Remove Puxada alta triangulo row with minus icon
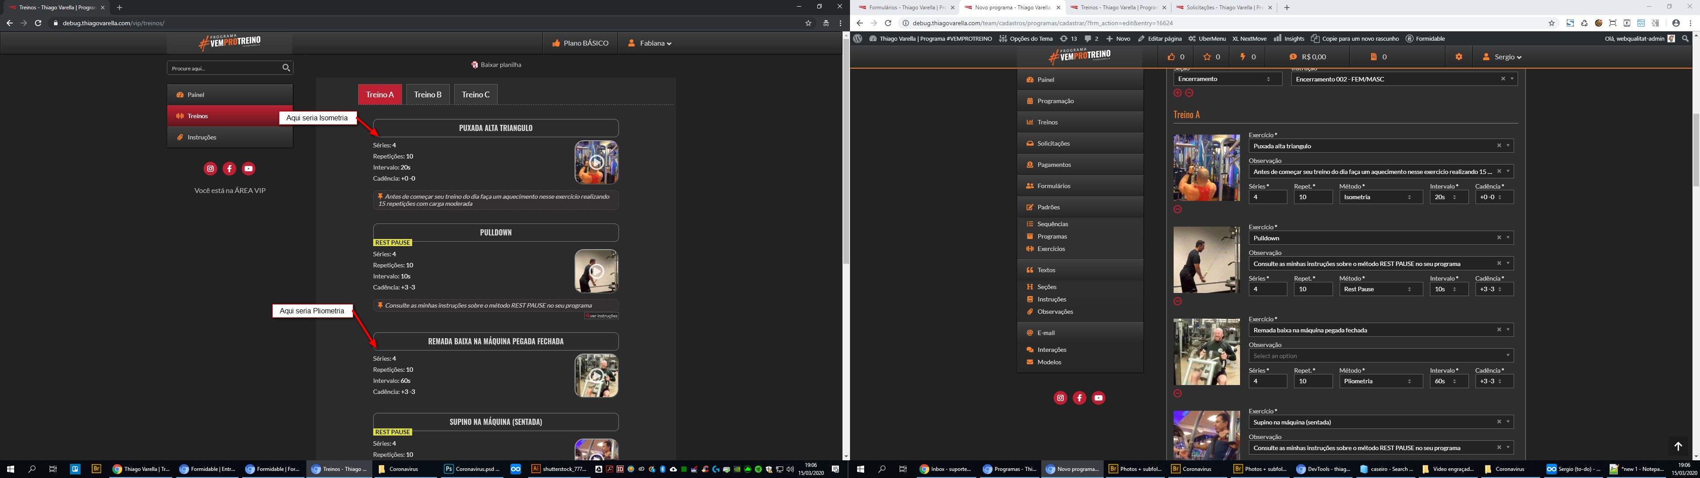The image size is (1700, 478). [1177, 209]
